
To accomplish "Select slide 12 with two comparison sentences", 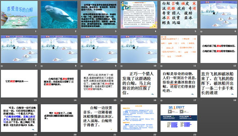I will [x=219, y=49].
